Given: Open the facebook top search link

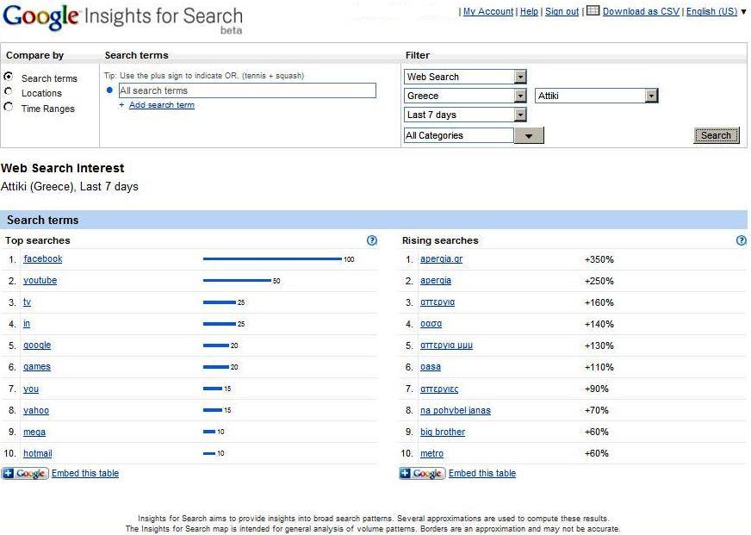Looking at the screenshot, I should (x=43, y=259).
